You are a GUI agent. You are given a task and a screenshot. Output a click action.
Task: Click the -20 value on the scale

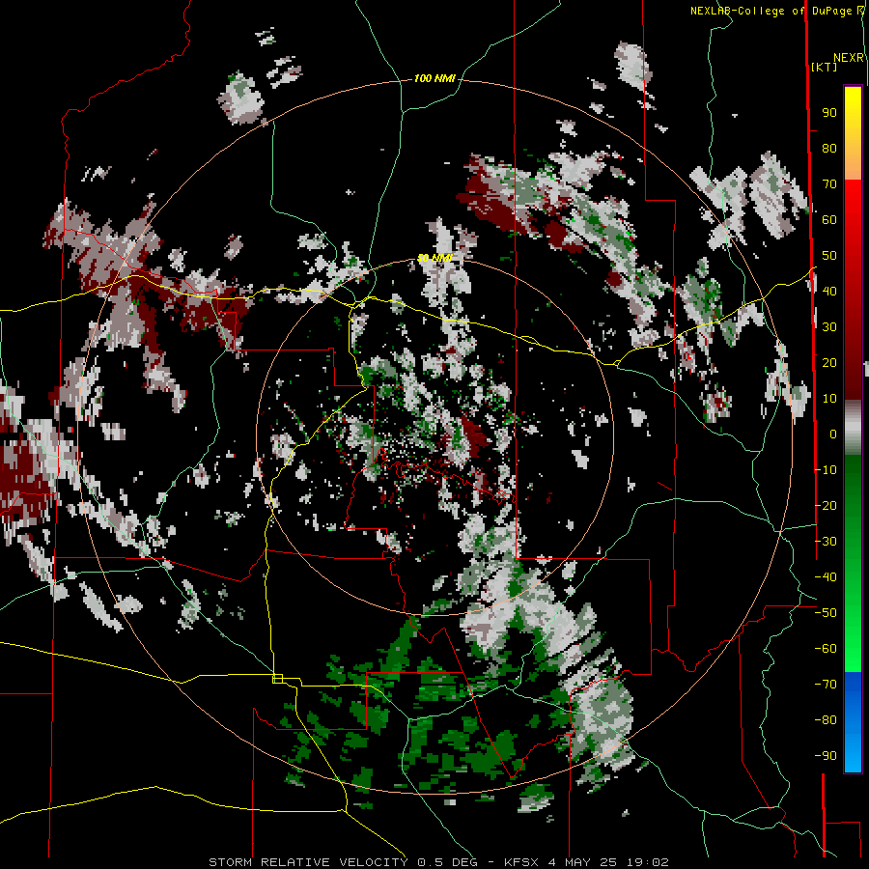(x=826, y=505)
